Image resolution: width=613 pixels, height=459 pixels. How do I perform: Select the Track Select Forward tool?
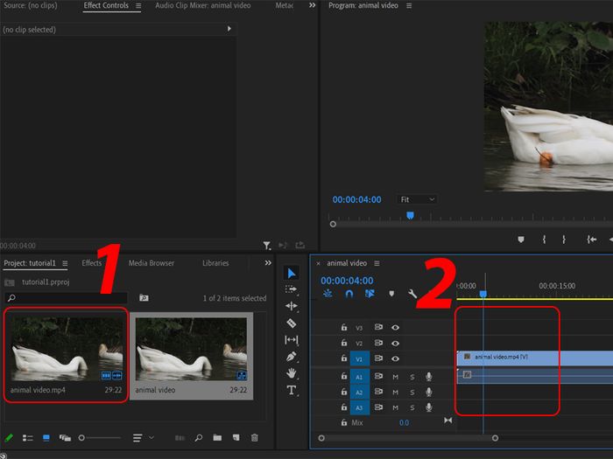click(x=292, y=289)
